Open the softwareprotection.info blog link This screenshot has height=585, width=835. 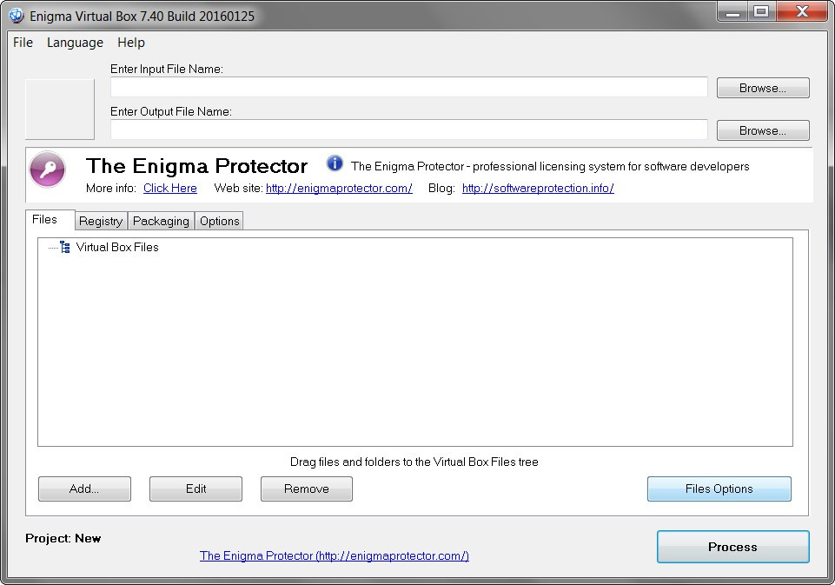point(538,188)
